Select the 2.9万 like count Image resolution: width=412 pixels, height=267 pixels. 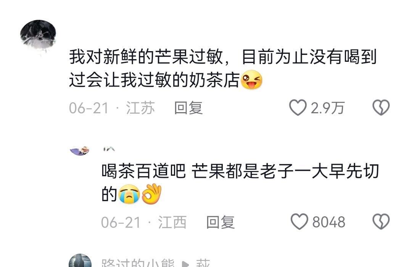point(327,108)
